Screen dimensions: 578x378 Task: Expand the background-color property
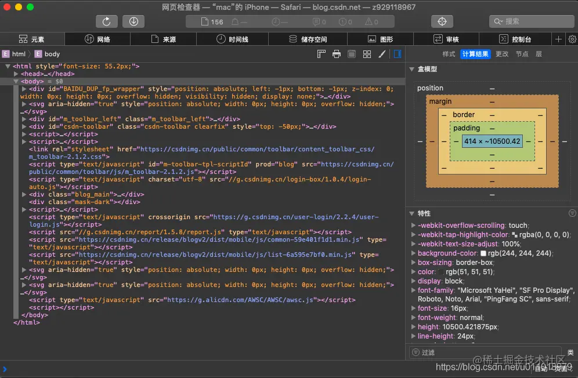tap(413, 253)
